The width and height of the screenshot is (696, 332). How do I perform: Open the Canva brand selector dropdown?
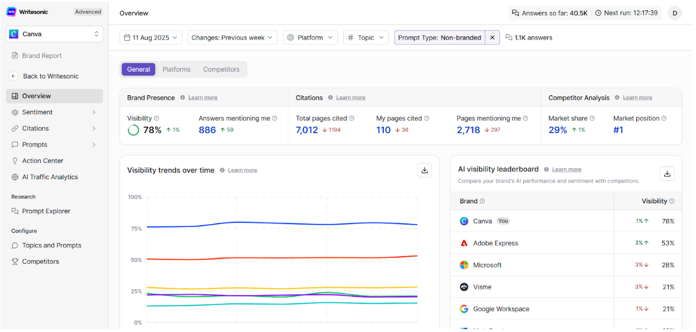pos(55,34)
